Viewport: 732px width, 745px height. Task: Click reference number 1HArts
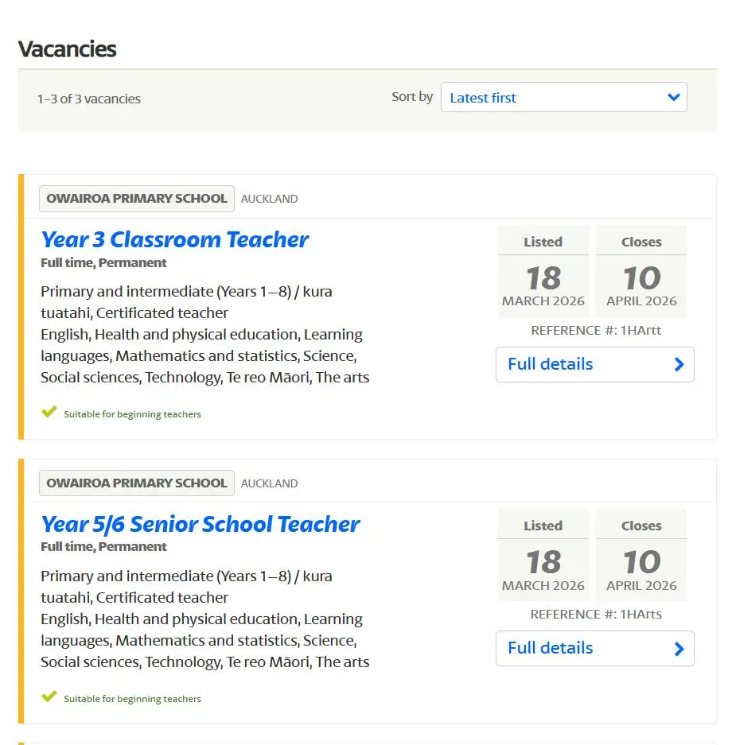pos(596,614)
